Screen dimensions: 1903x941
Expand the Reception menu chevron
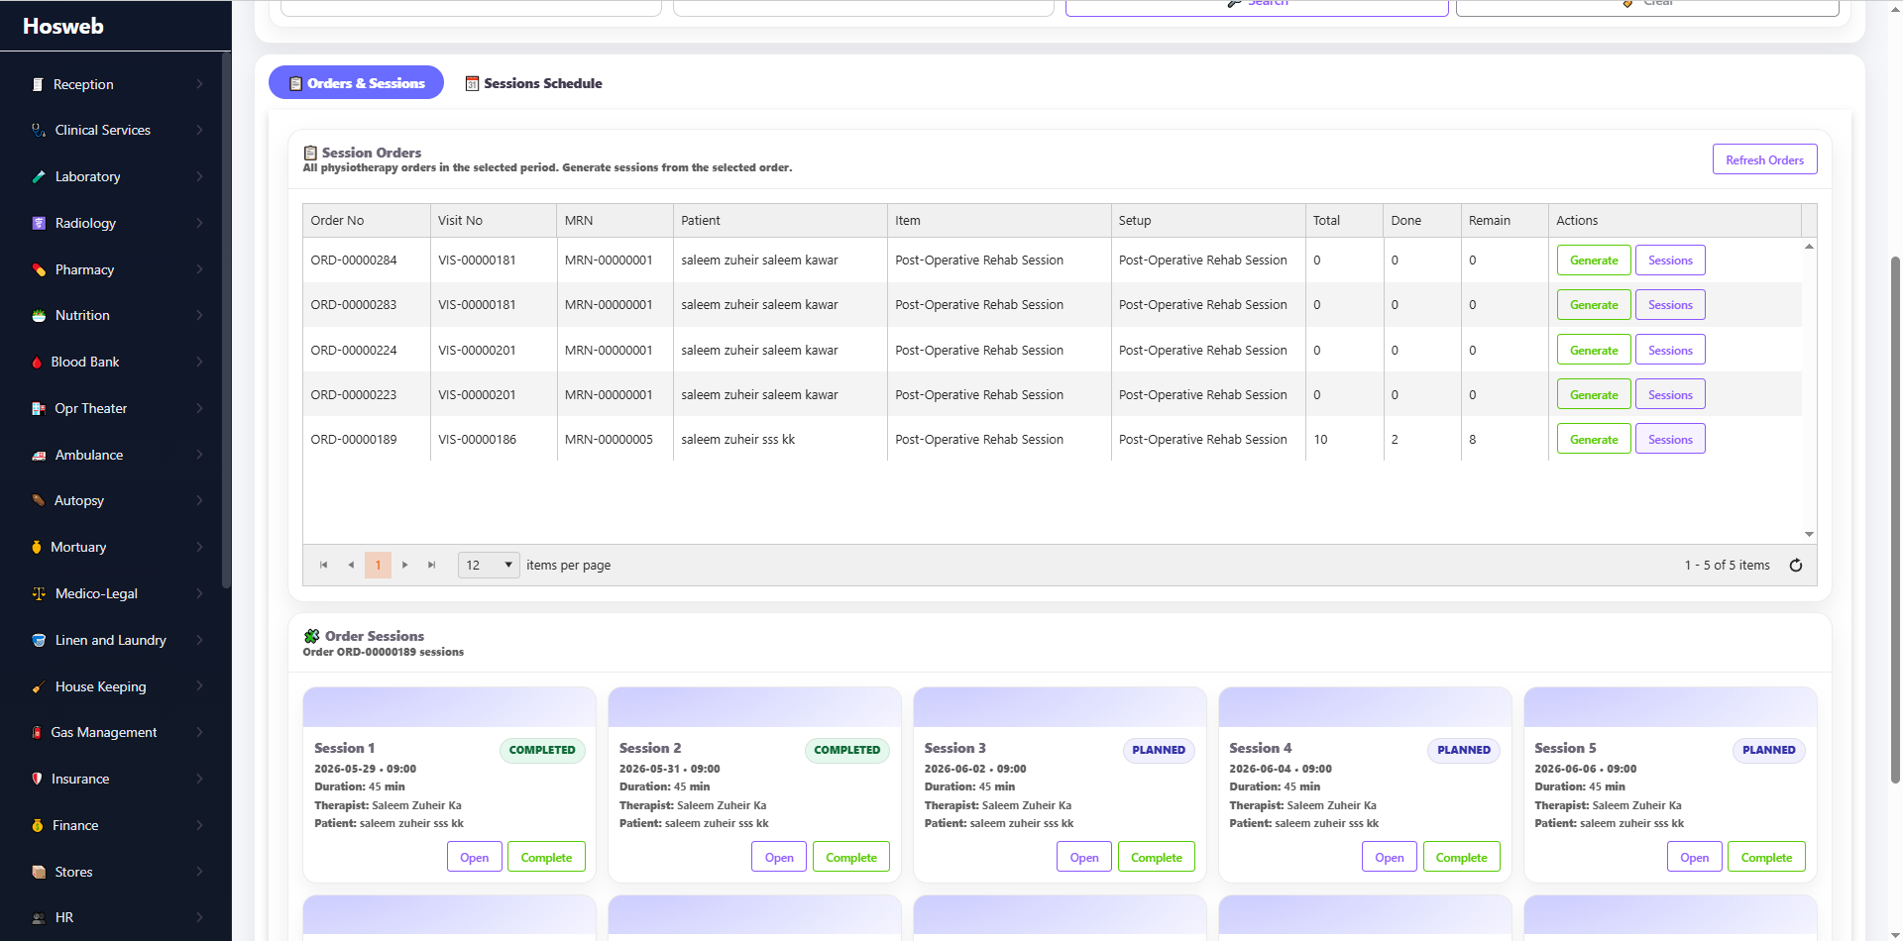[199, 84]
